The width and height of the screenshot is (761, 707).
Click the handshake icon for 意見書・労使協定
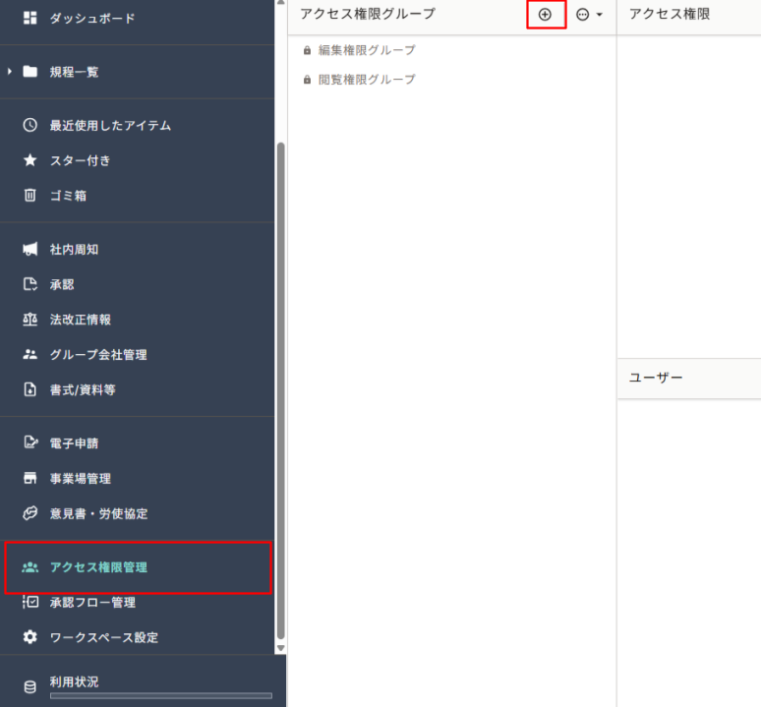[30, 513]
